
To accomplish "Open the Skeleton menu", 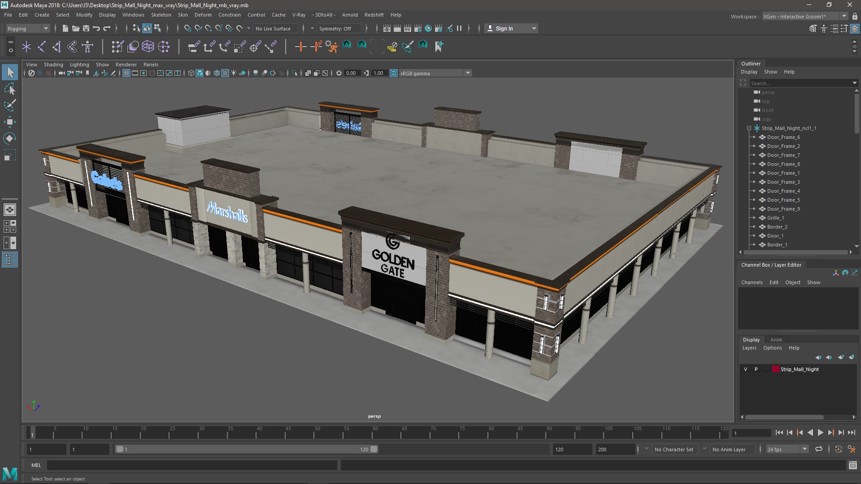I will [161, 15].
